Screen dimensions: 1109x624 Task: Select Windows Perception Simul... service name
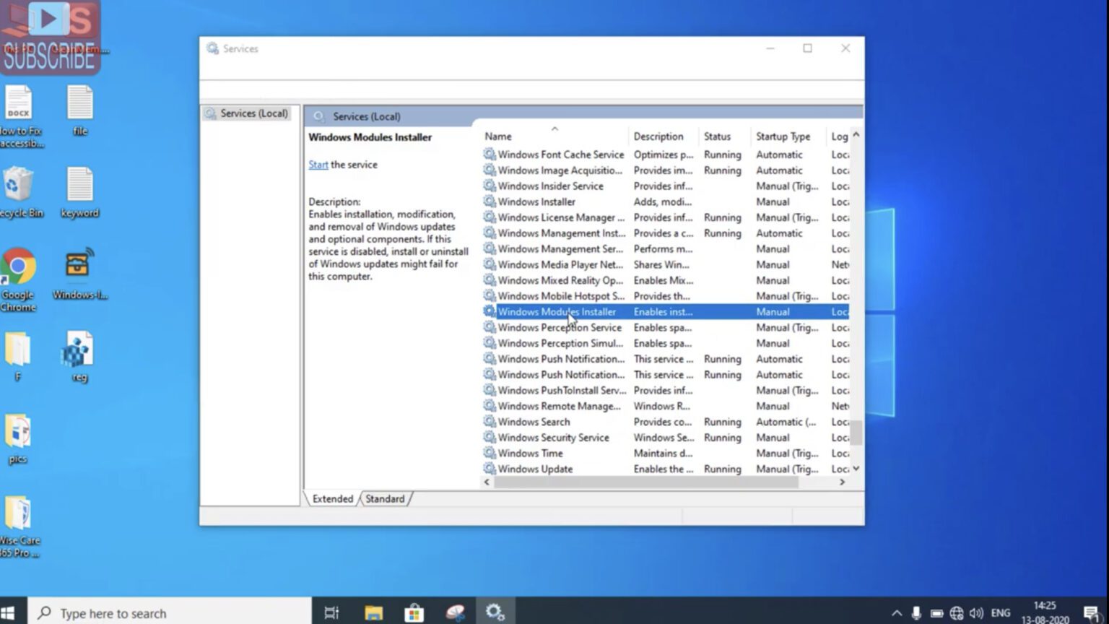pos(560,344)
